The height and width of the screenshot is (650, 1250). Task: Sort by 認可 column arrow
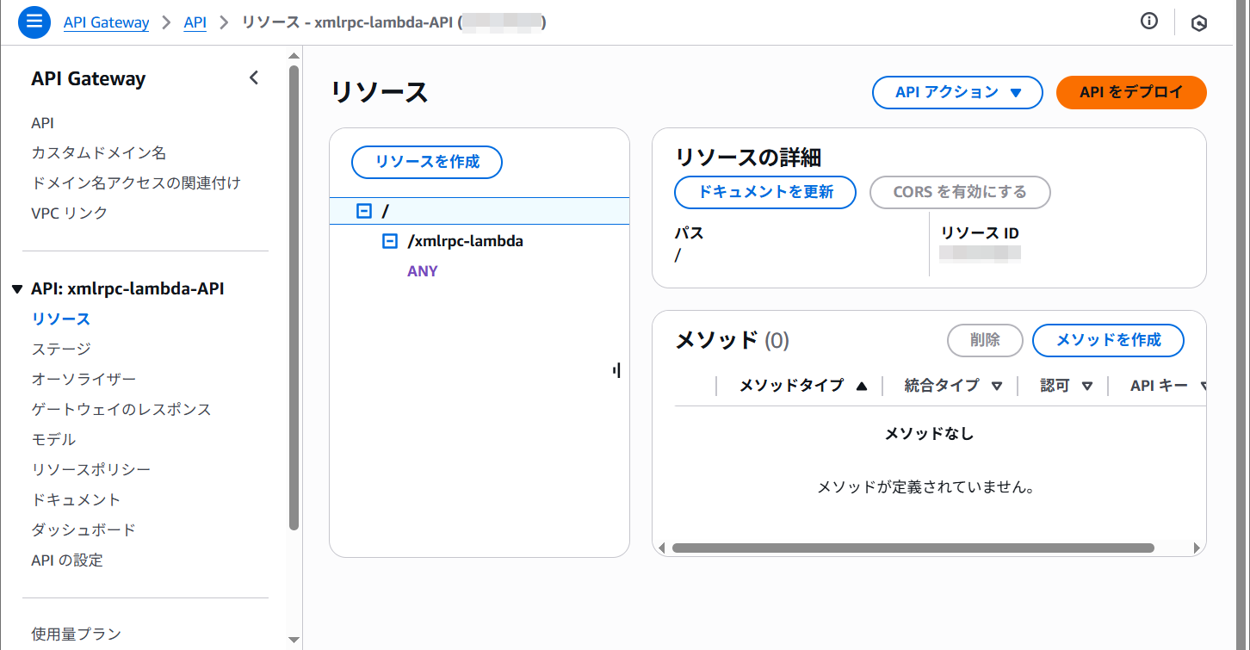(x=1086, y=387)
